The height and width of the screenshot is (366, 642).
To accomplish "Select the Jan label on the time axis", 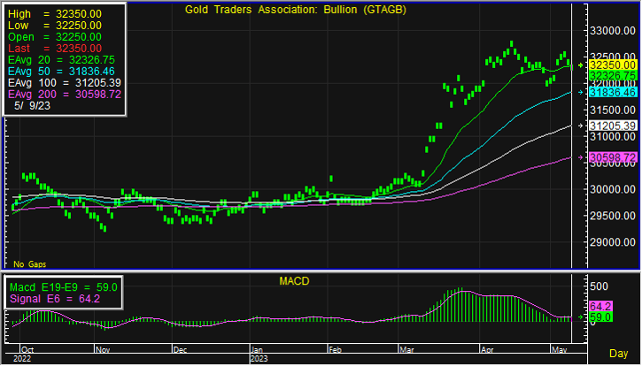I will [x=255, y=349].
